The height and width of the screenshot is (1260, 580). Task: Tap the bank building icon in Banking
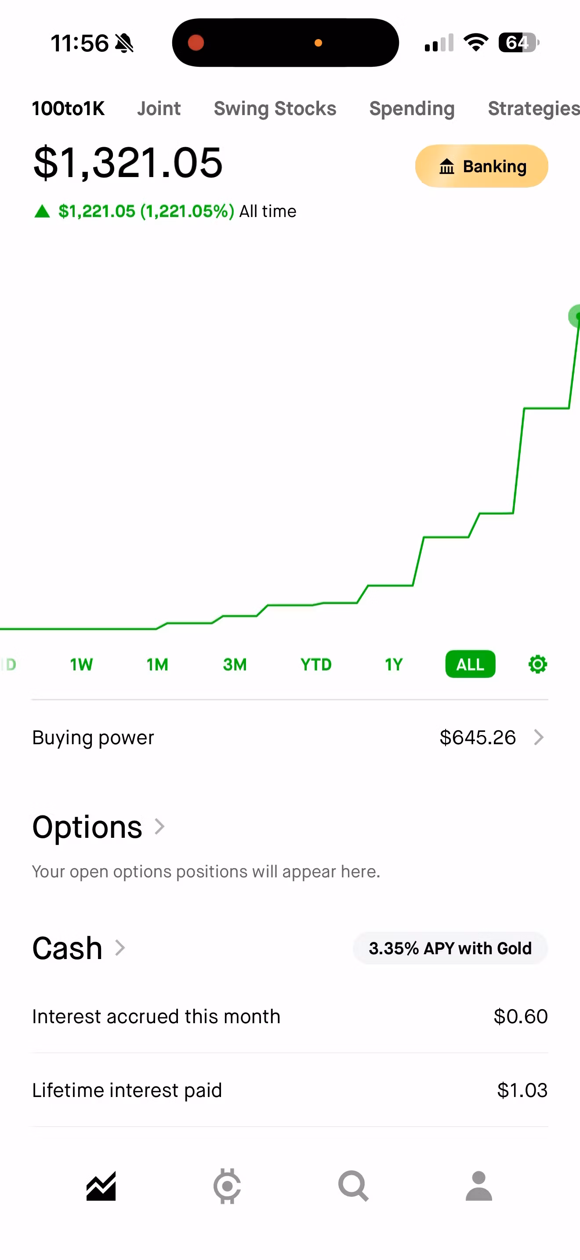tap(446, 167)
